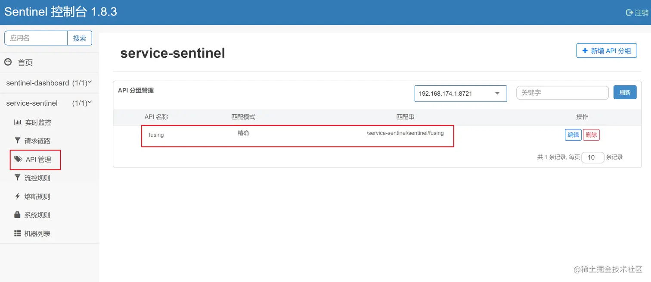
Task: Select API 管理 in the sidebar
Action: click(38, 160)
